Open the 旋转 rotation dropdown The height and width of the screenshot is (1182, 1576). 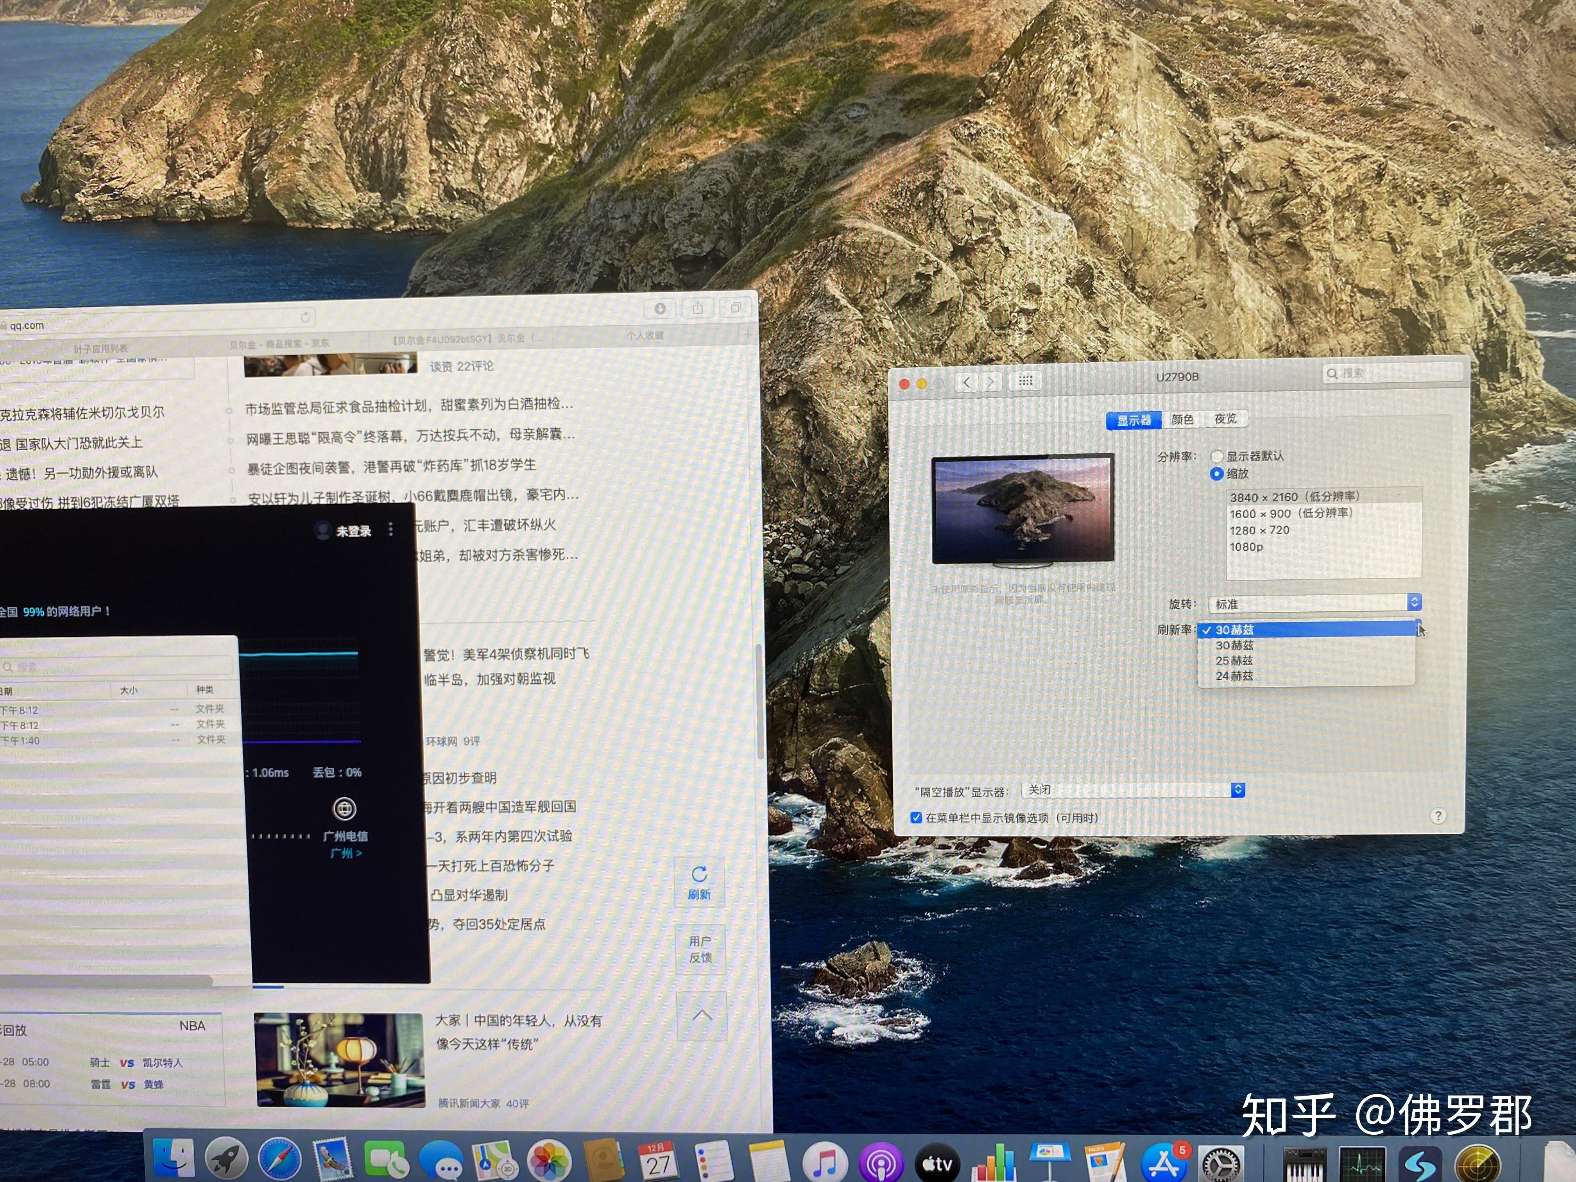pos(1315,604)
